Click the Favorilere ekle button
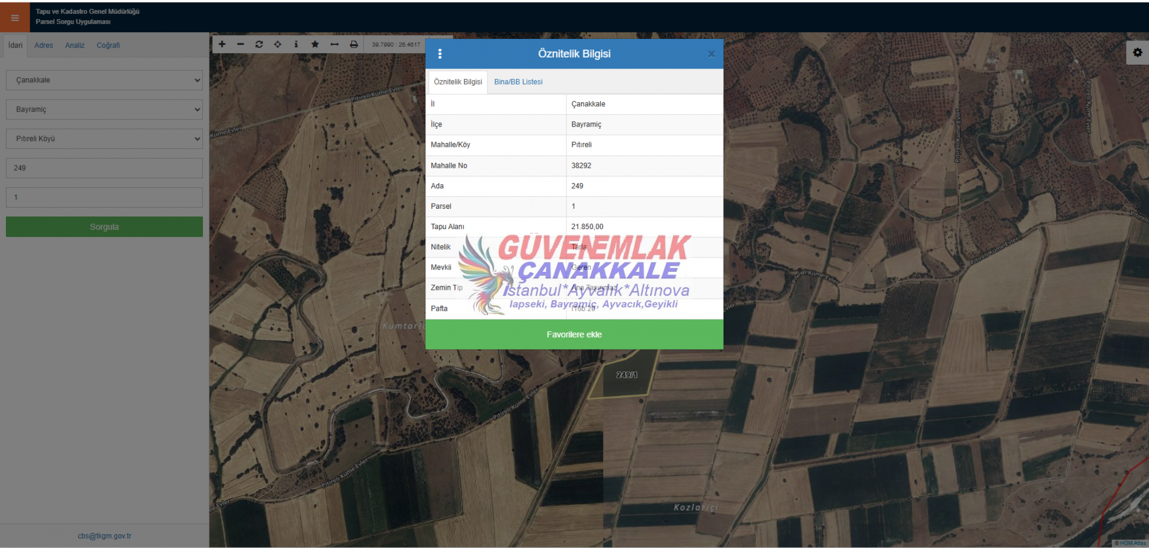Image resolution: width=1149 pixels, height=548 pixels. (574, 334)
